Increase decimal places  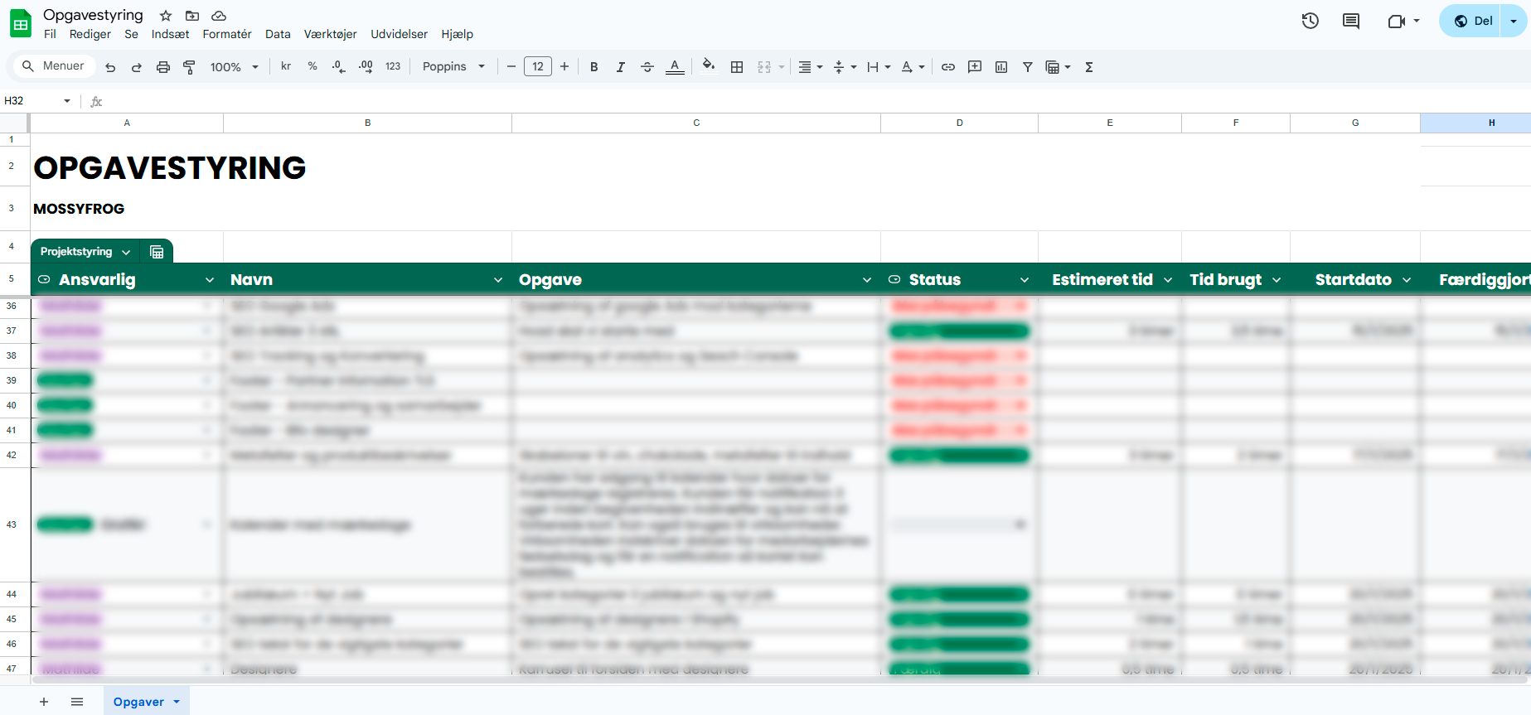click(x=366, y=66)
